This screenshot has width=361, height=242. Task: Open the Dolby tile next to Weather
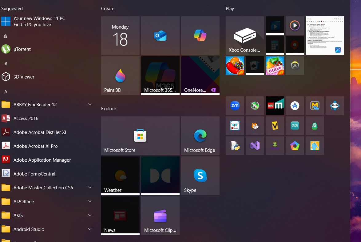160,175
